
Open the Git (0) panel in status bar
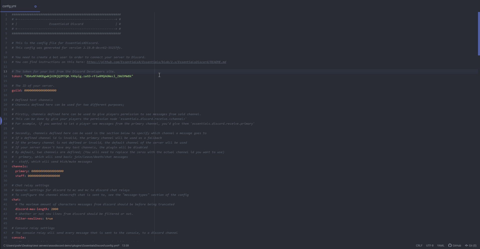pos(471,246)
